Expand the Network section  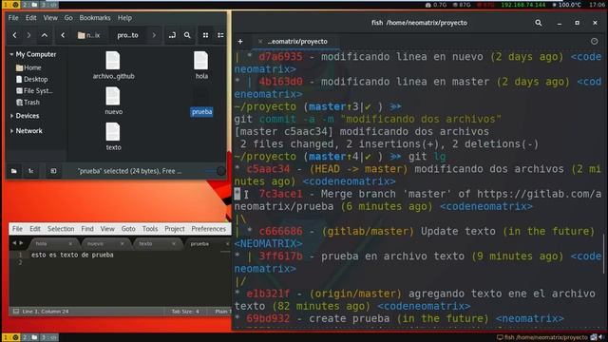click(x=11, y=131)
